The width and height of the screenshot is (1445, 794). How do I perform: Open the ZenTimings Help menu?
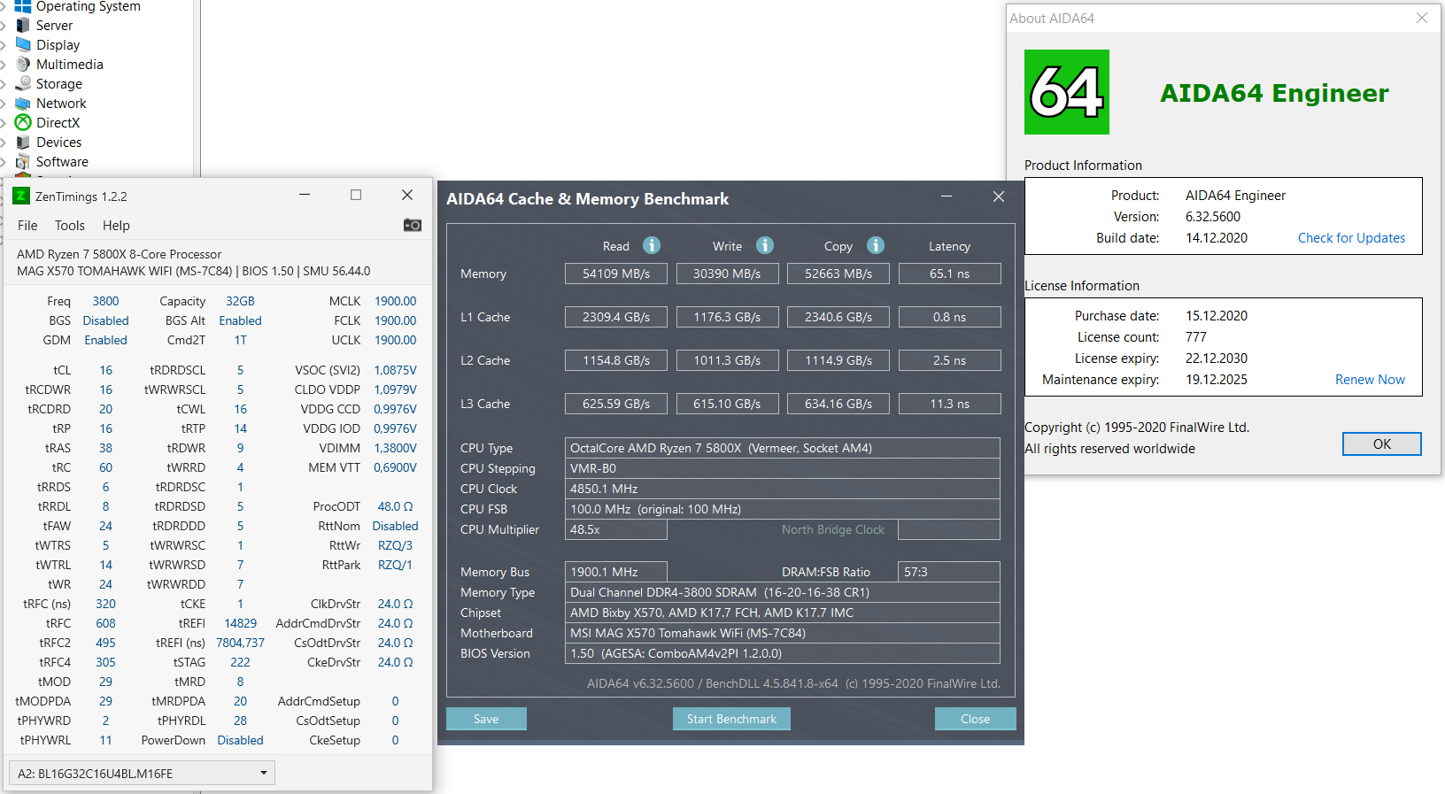coord(116,225)
